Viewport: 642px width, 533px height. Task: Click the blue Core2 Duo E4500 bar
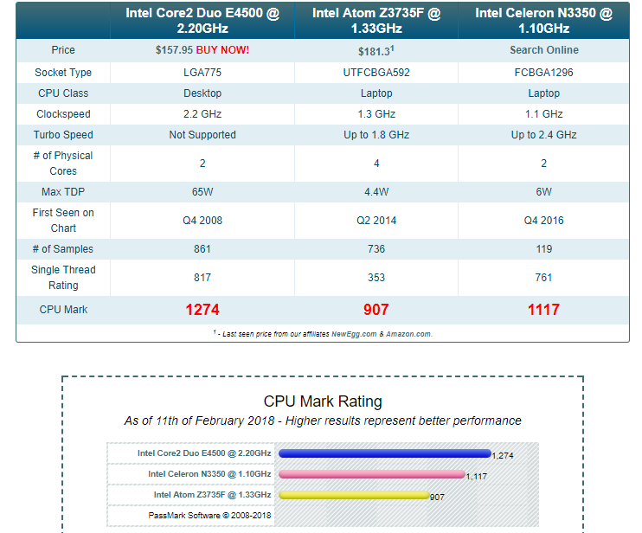tap(385, 453)
